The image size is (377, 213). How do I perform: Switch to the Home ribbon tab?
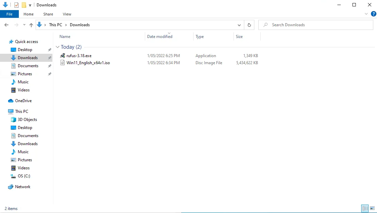29,14
